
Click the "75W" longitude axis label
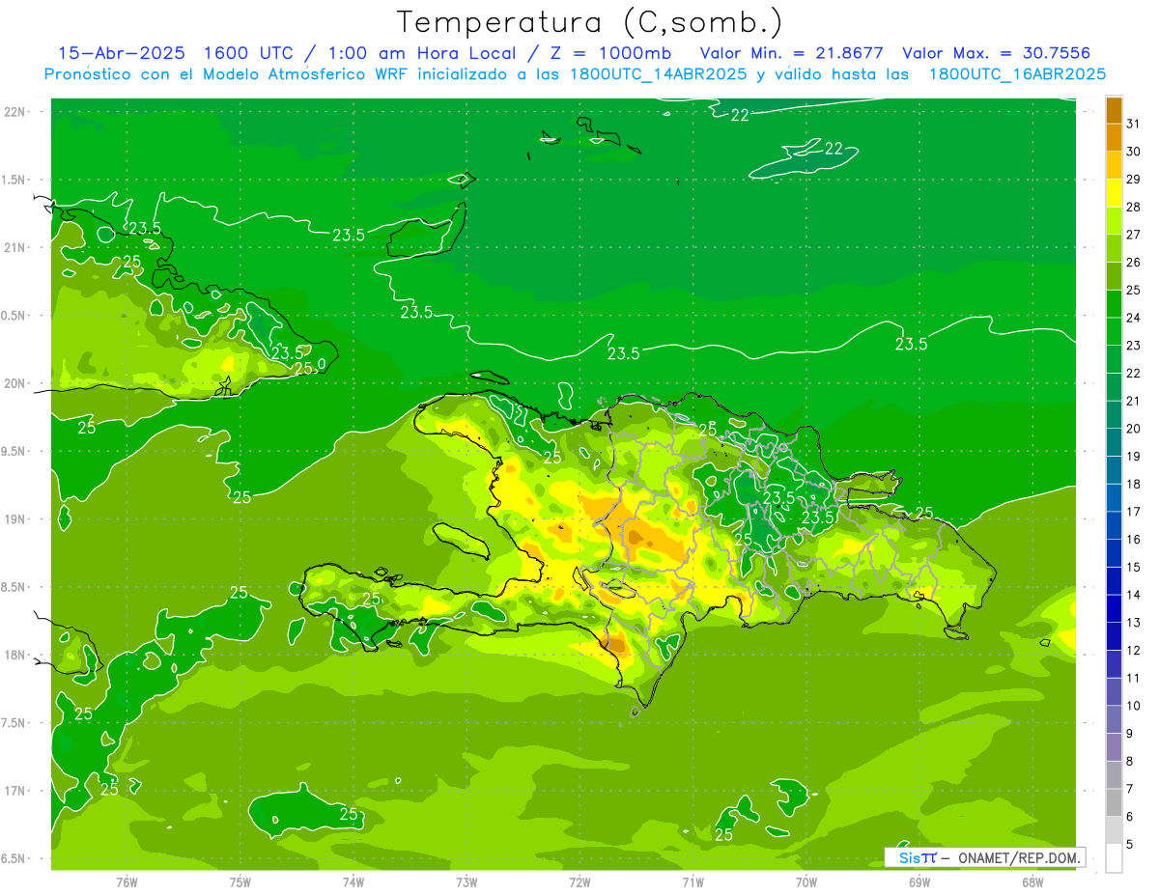[240, 882]
